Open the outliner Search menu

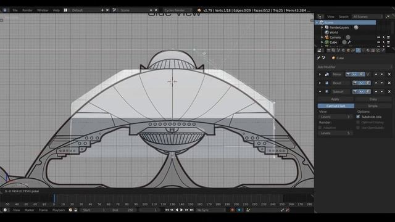tap(343, 17)
